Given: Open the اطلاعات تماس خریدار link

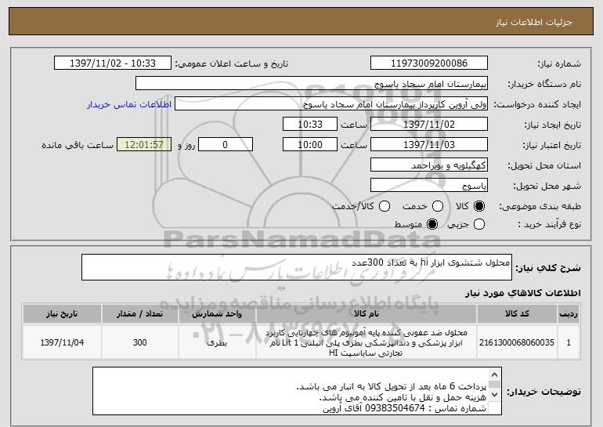Looking at the screenshot, I should coord(129,104).
